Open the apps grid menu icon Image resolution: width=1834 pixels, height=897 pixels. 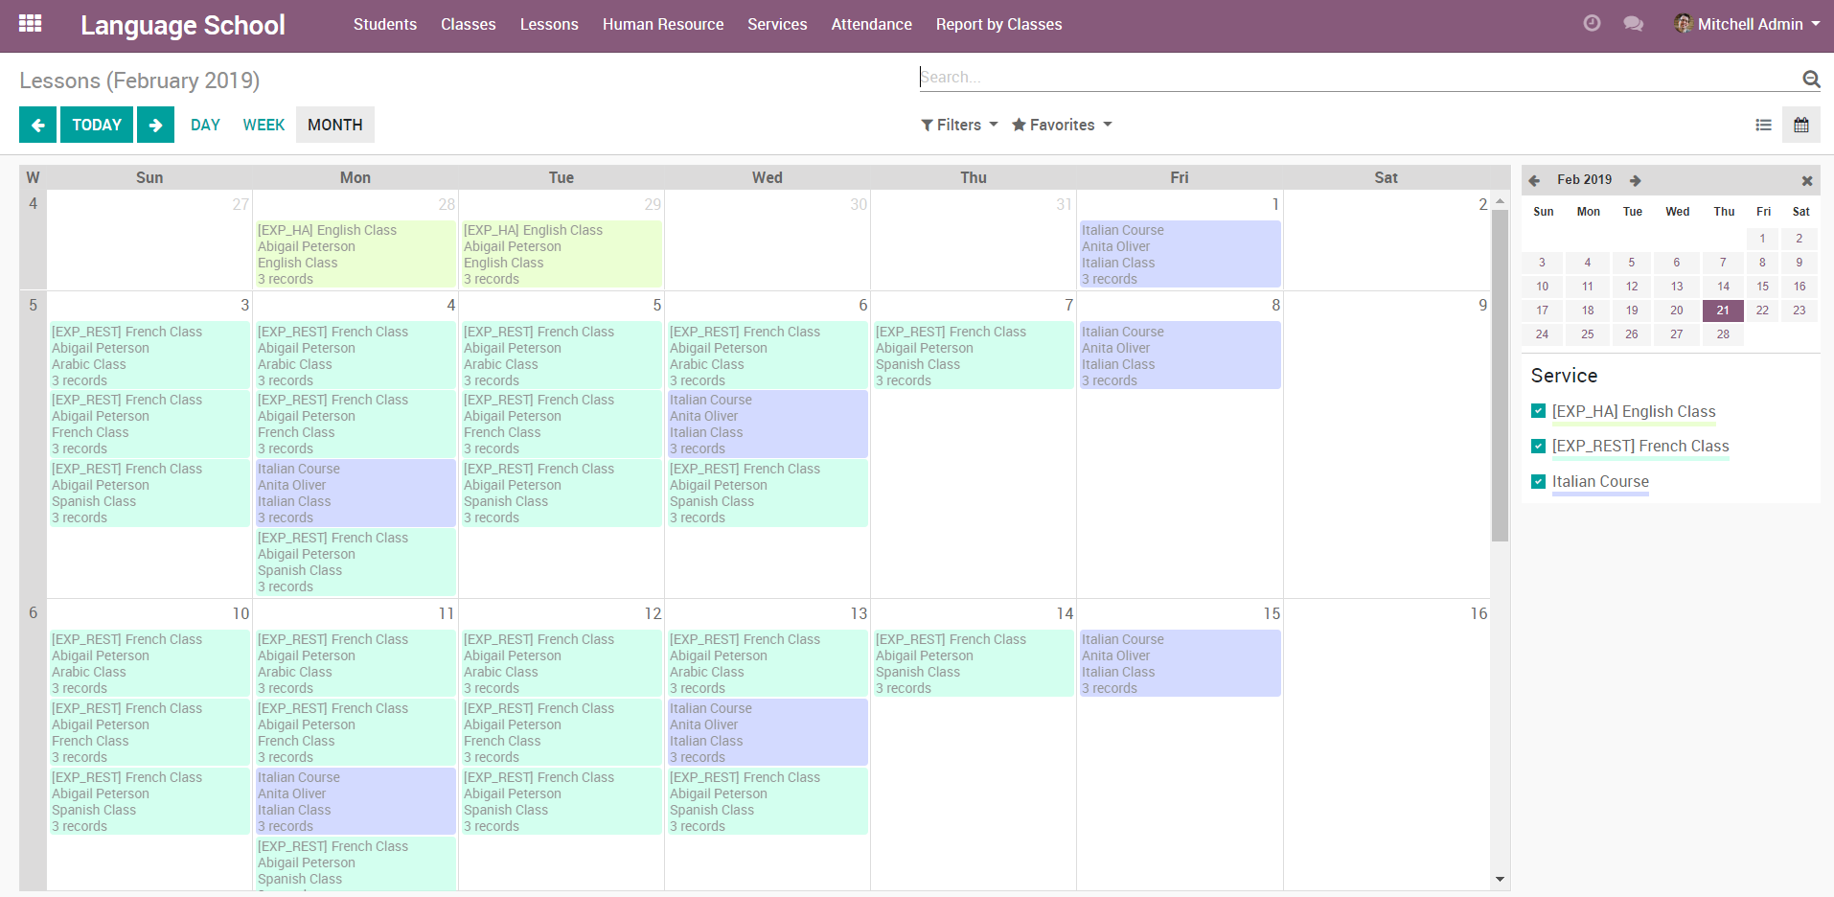point(30,24)
